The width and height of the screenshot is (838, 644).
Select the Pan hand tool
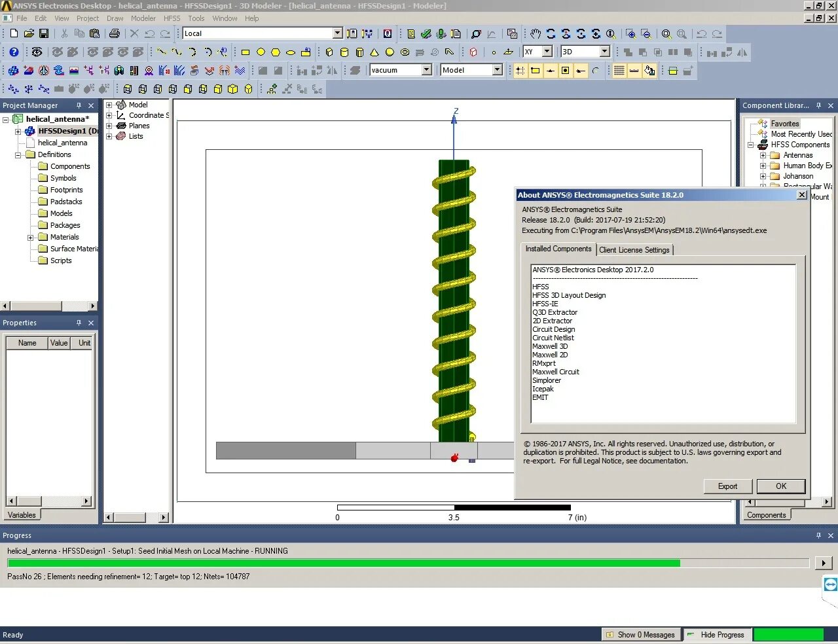[x=536, y=33]
